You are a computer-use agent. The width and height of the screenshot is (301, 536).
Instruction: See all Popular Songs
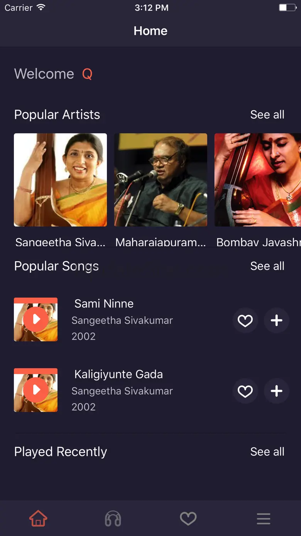pos(267,266)
